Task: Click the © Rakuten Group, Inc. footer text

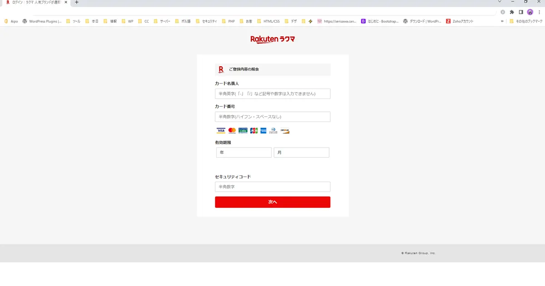Action: [418, 253]
